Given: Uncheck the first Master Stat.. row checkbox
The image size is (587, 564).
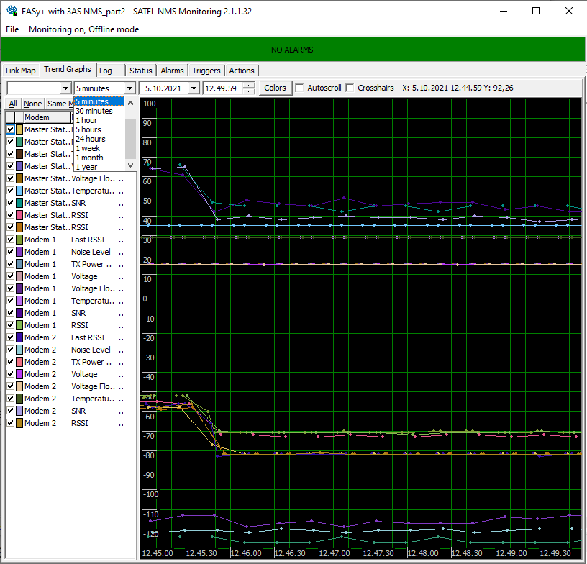Looking at the screenshot, I should [11, 129].
